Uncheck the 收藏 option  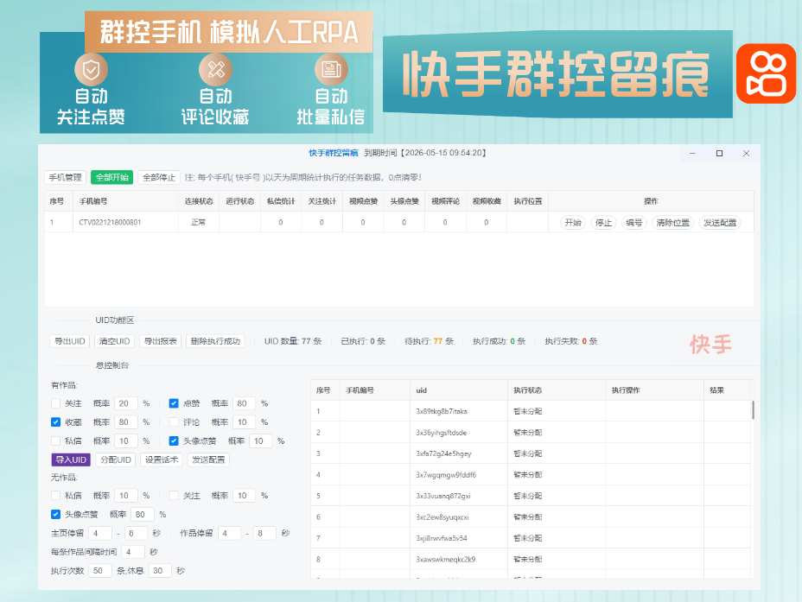click(x=54, y=422)
